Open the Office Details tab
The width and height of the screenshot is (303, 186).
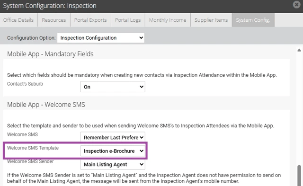(18, 20)
